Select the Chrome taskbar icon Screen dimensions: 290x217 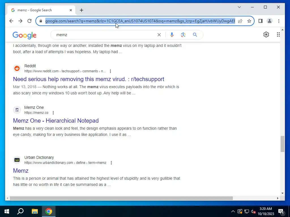[49, 211]
